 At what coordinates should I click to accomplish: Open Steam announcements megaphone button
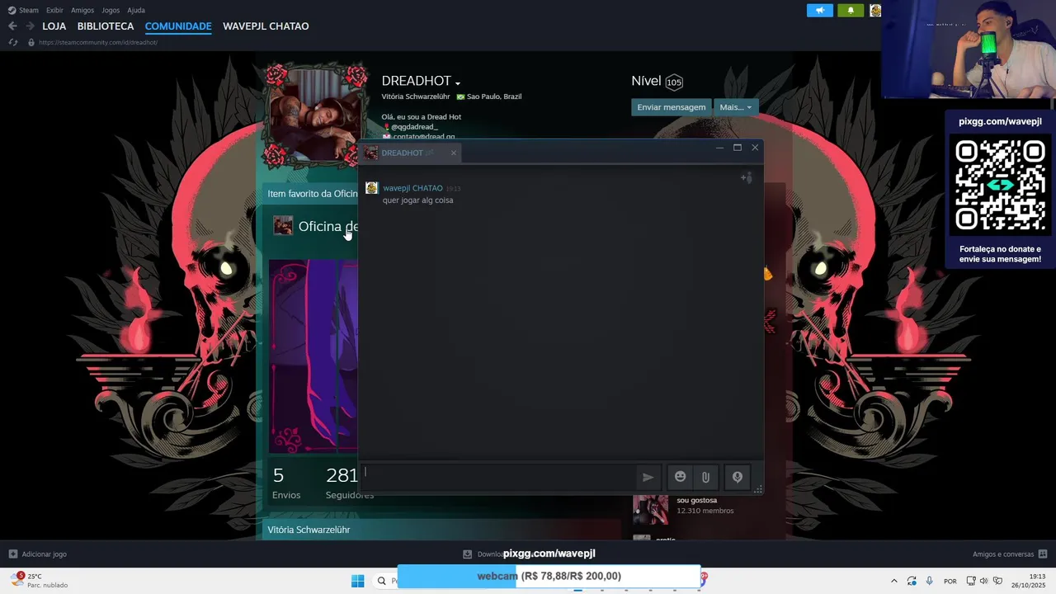819,11
